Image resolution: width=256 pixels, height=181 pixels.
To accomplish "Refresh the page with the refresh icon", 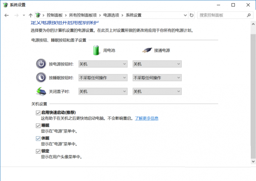I will point(191,15).
